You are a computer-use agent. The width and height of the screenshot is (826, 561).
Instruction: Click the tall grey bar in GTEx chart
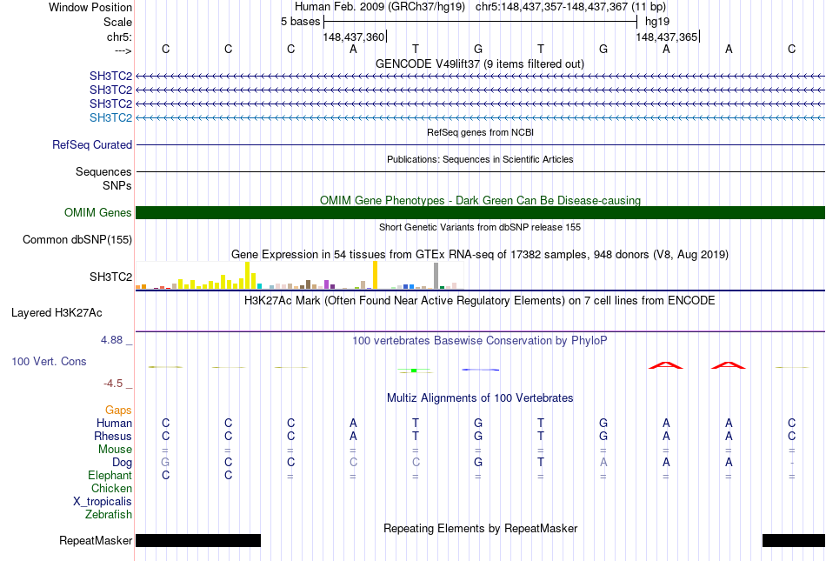436,276
